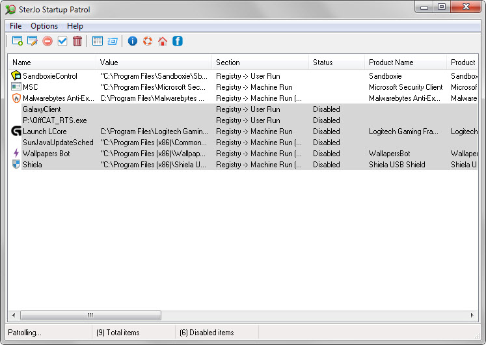Click the Launch LCore Logitech icon
Screen dimensions: 486x345
[x=16, y=131]
